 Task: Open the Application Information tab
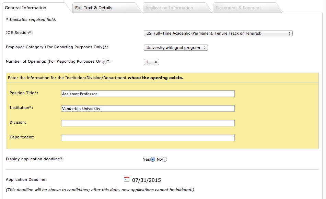(169, 8)
